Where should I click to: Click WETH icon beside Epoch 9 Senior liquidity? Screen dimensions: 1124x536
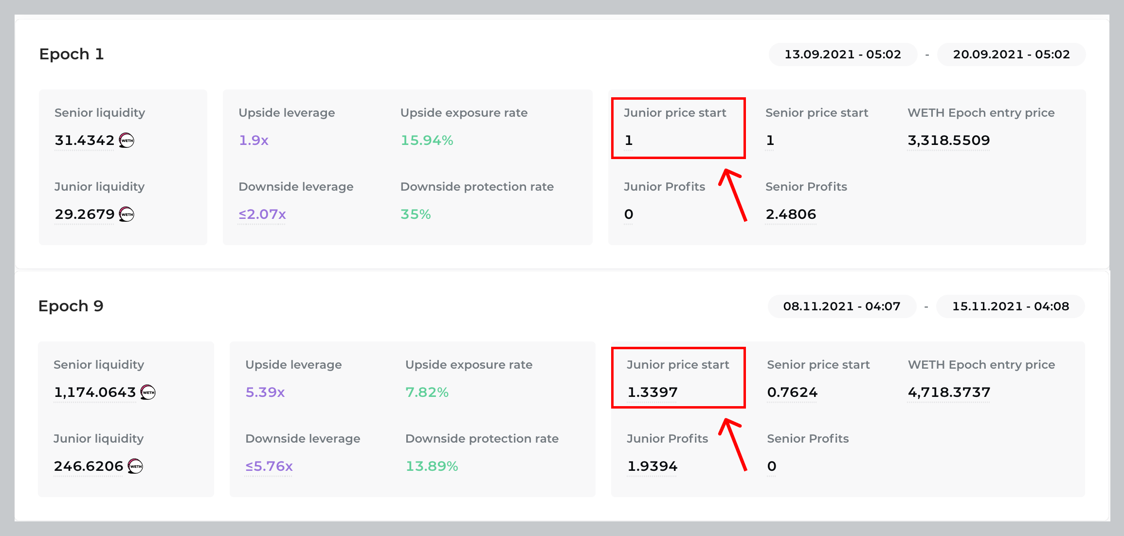pyautogui.click(x=148, y=393)
